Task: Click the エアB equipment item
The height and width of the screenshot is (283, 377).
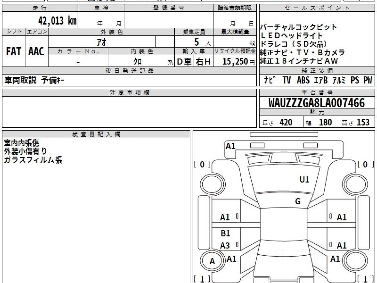Action: coord(321,80)
